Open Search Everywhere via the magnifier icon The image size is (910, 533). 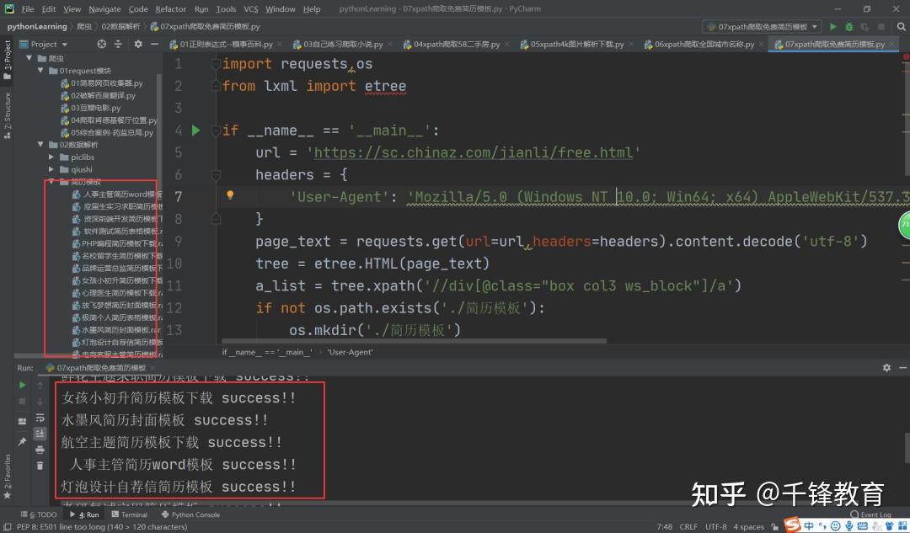[902, 26]
